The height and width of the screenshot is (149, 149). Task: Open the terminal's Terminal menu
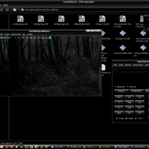click(16, 34)
